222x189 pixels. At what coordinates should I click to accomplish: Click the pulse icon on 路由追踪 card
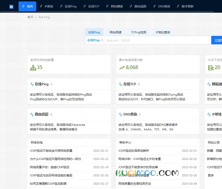coord(32,115)
